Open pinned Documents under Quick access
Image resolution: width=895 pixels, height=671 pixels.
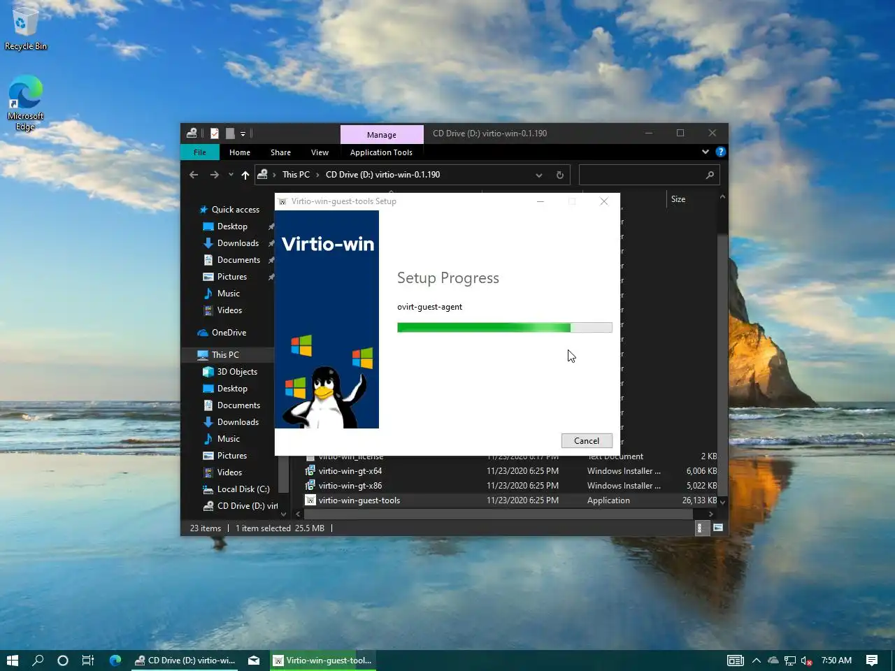click(238, 260)
